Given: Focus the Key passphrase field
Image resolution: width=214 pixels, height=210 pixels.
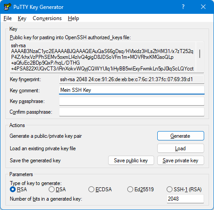Looking at the screenshot, I should (132, 101).
